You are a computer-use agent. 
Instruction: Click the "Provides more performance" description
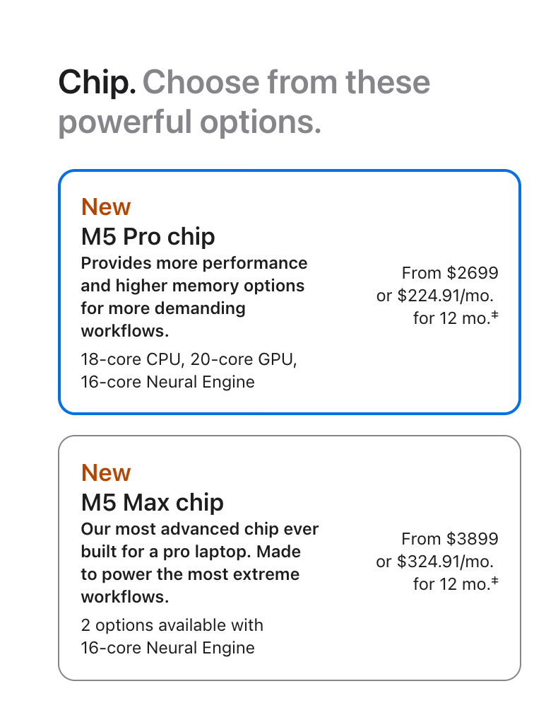click(194, 263)
